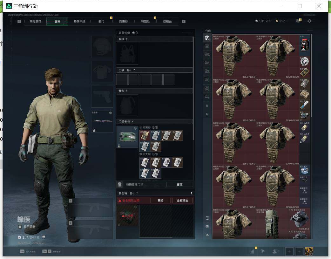
Task: Open the mail icon in top bar
Action: click(x=298, y=21)
